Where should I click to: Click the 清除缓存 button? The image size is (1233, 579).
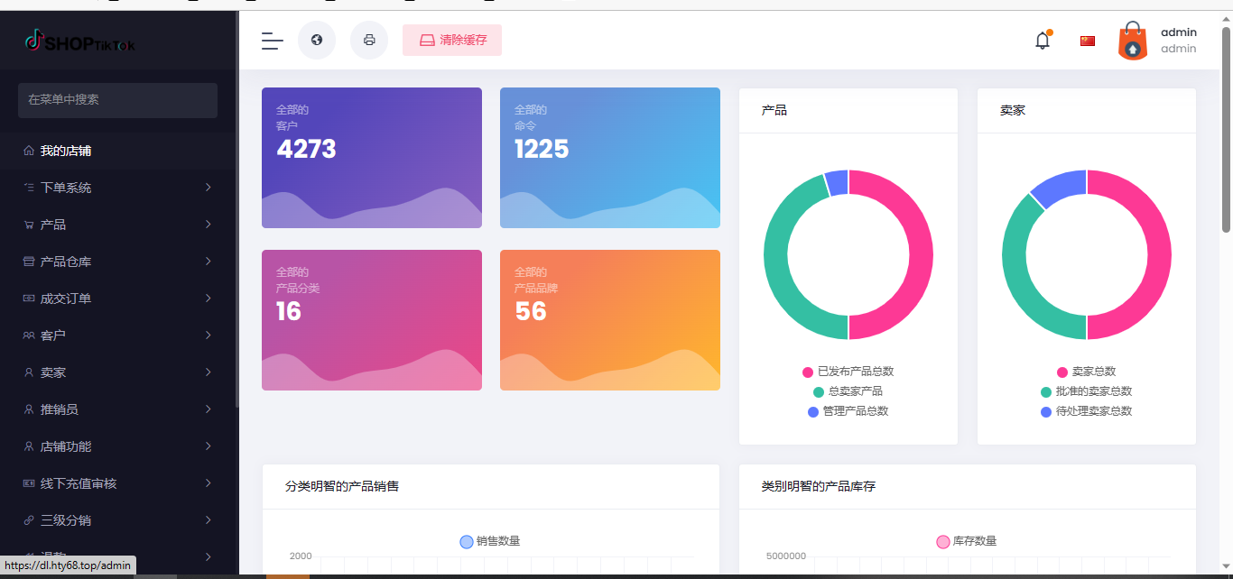click(x=451, y=40)
